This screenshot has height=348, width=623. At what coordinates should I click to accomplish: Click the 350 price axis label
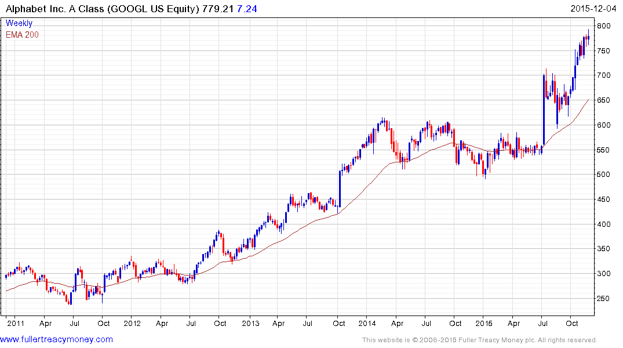click(x=603, y=249)
